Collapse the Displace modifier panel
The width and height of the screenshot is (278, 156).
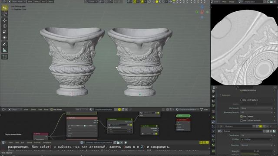point(218,126)
